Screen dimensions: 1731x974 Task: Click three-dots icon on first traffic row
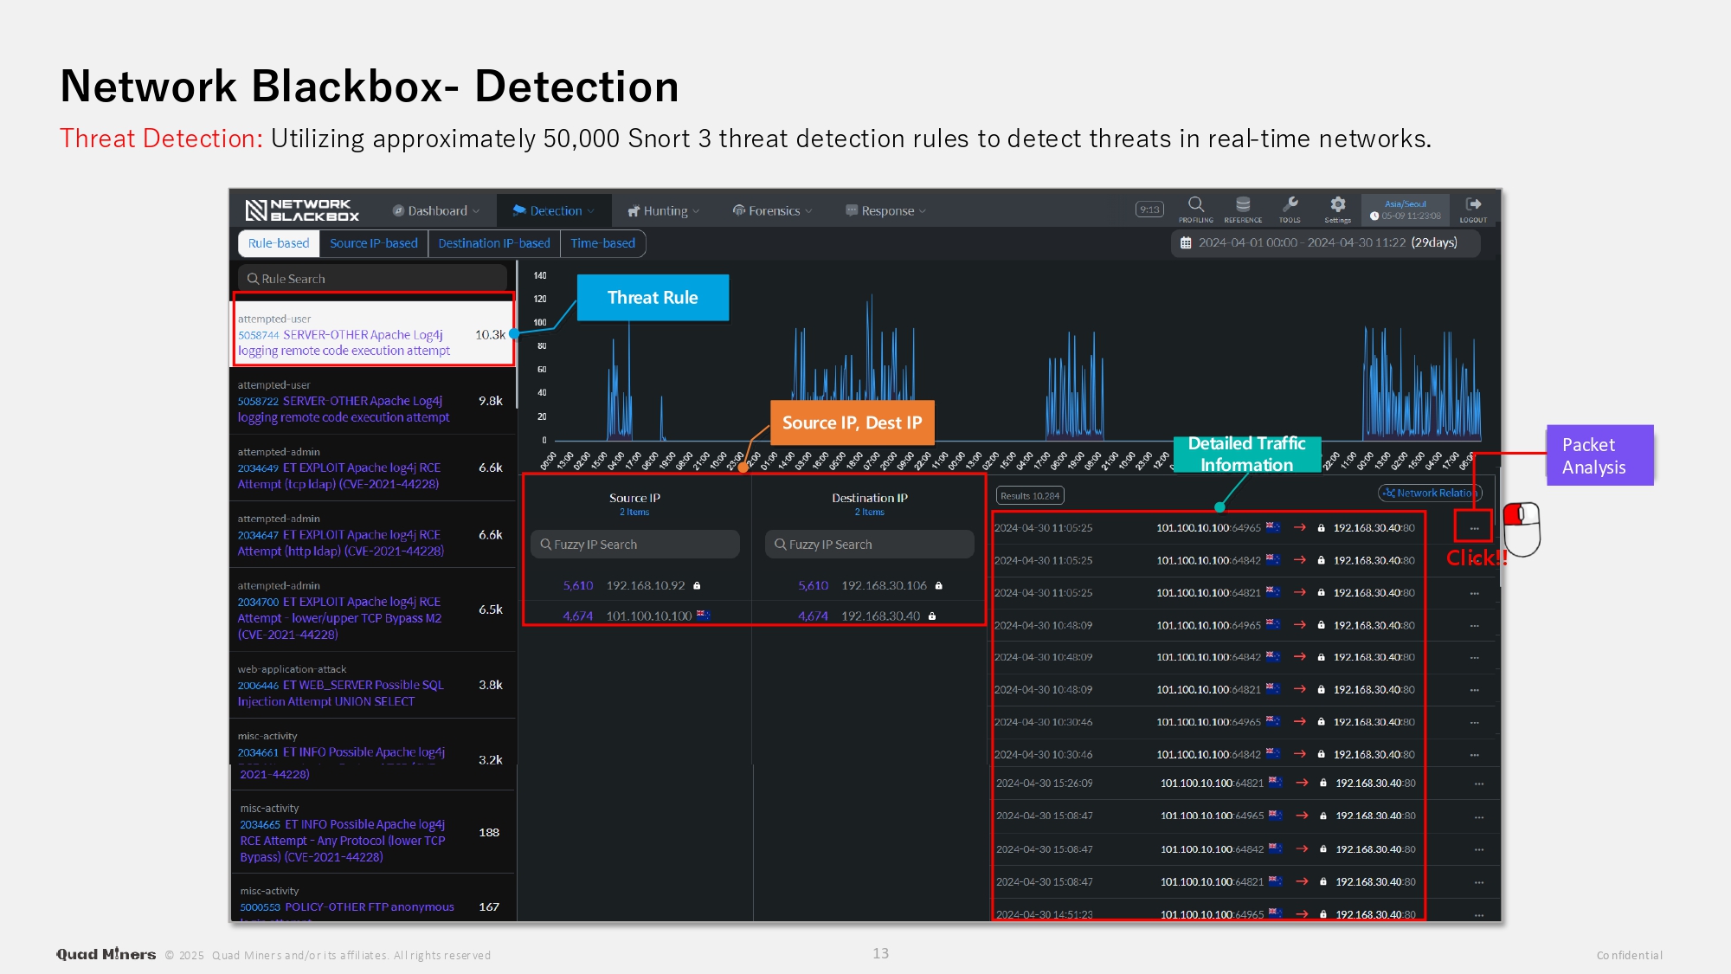click(1474, 528)
